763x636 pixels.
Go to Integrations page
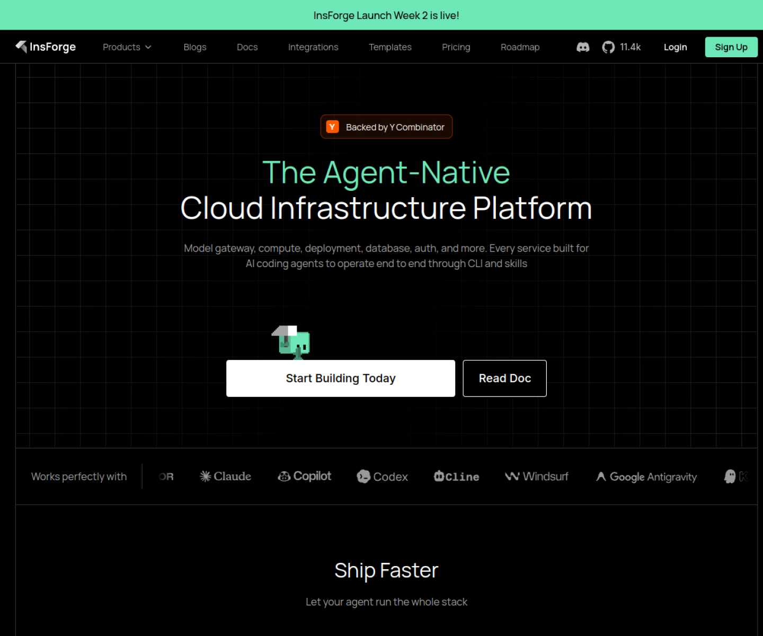point(313,47)
